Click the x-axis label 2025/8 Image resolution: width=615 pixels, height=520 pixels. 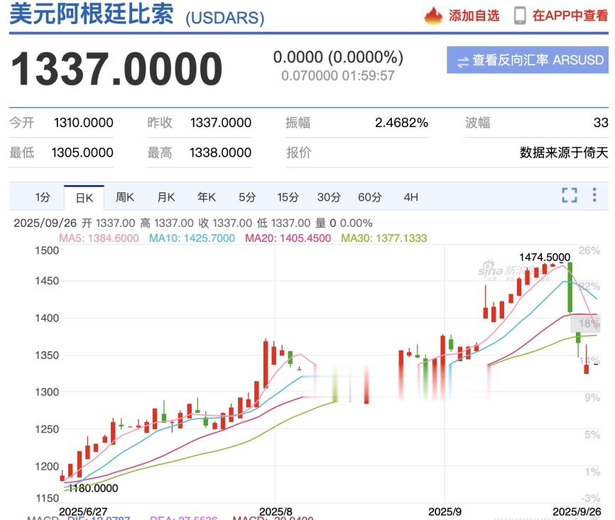point(276,511)
